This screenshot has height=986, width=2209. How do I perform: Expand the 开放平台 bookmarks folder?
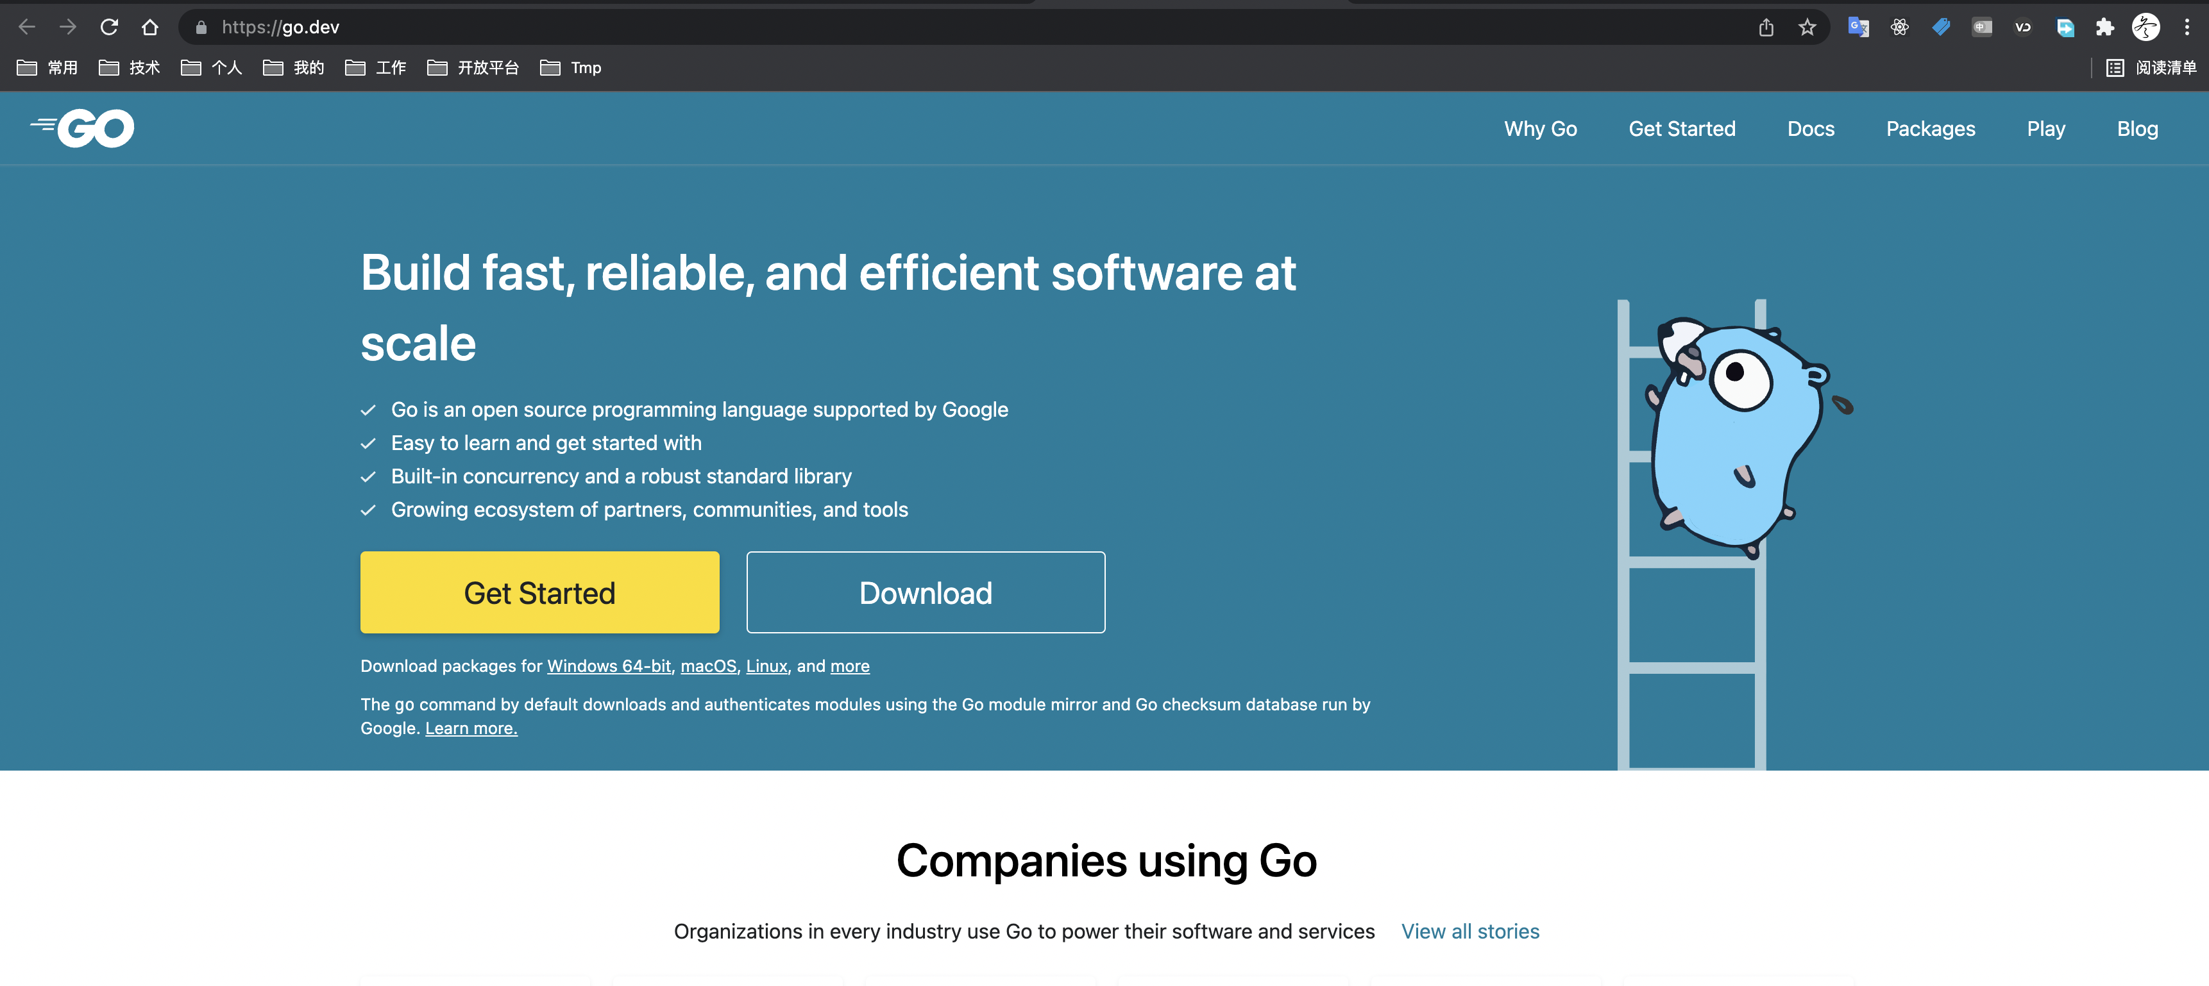(x=473, y=68)
